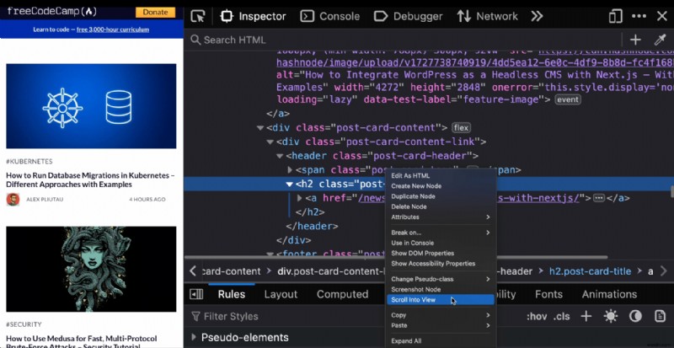
Task: Click Scroll Into View menu entry
Action: click(441, 300)
